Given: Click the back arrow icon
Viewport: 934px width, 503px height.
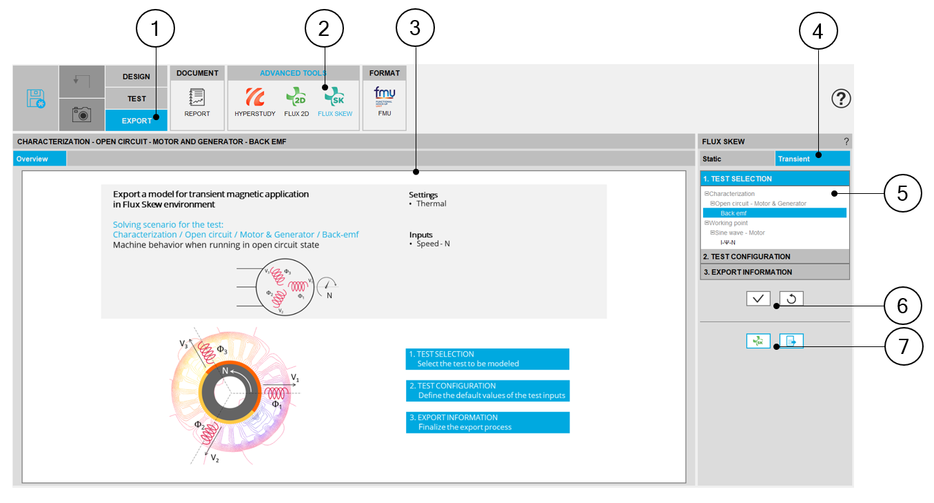Looking at the screenshot, I should [81, 81].
